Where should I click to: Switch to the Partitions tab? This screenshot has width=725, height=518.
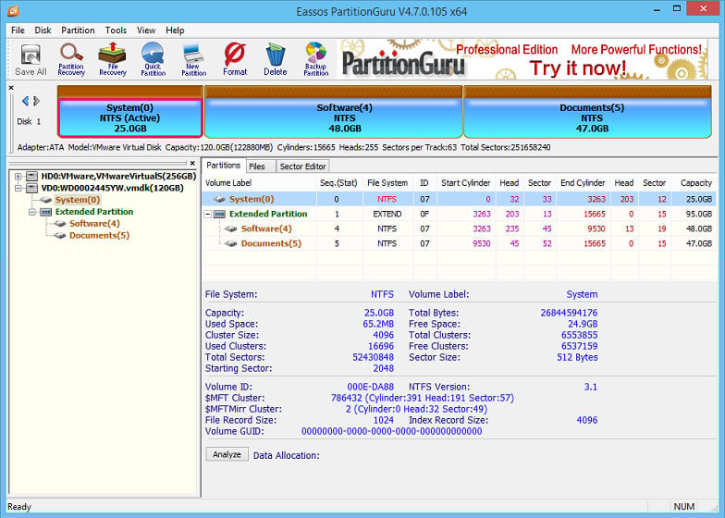point(224,165)
